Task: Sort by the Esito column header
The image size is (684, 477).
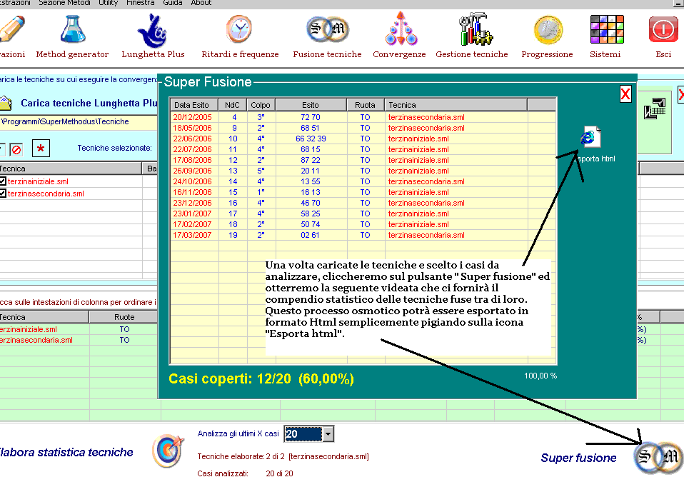Action: coord(311,105)
